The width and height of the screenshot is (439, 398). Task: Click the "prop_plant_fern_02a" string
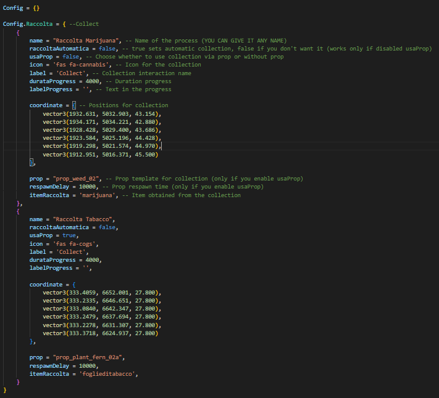tap(87, 357)
